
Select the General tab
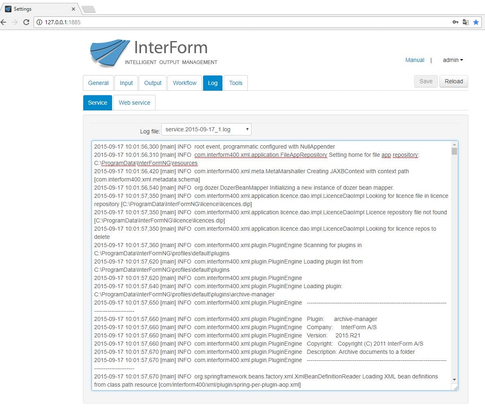pyautogui.click(x=98, y=83)
